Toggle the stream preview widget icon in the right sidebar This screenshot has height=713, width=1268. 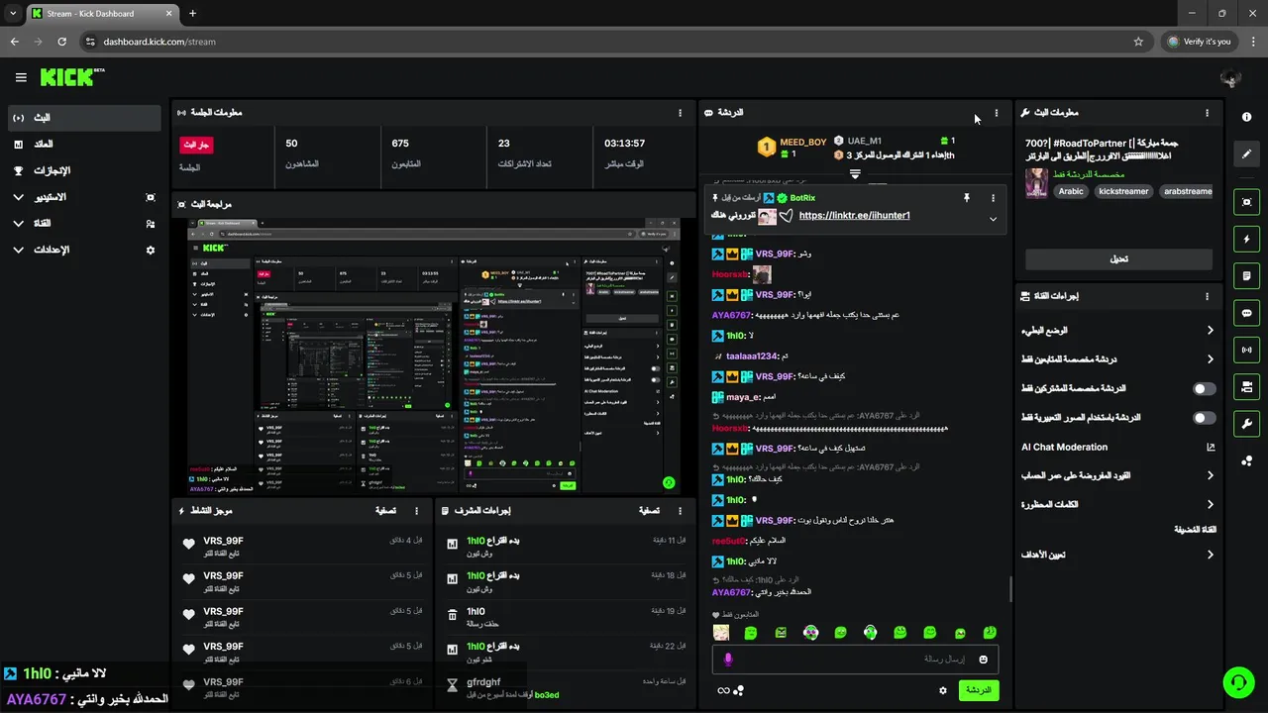tap(1246, 202)
